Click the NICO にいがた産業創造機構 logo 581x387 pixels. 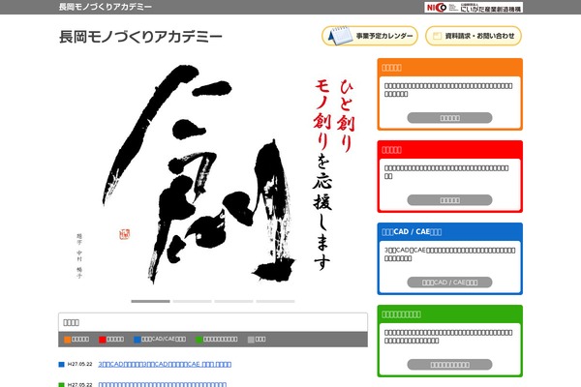pos(474,7)
